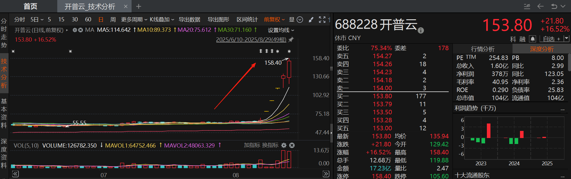Open VOL indicator settings gear
This screenshot has width=571, height=179.
pyautogui.click(x=284, y=145)
